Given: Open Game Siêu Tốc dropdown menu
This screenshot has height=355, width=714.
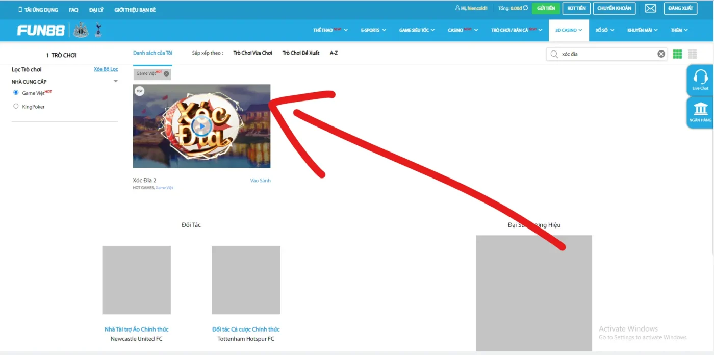Looking at the screenshot, I should (417, 30).
